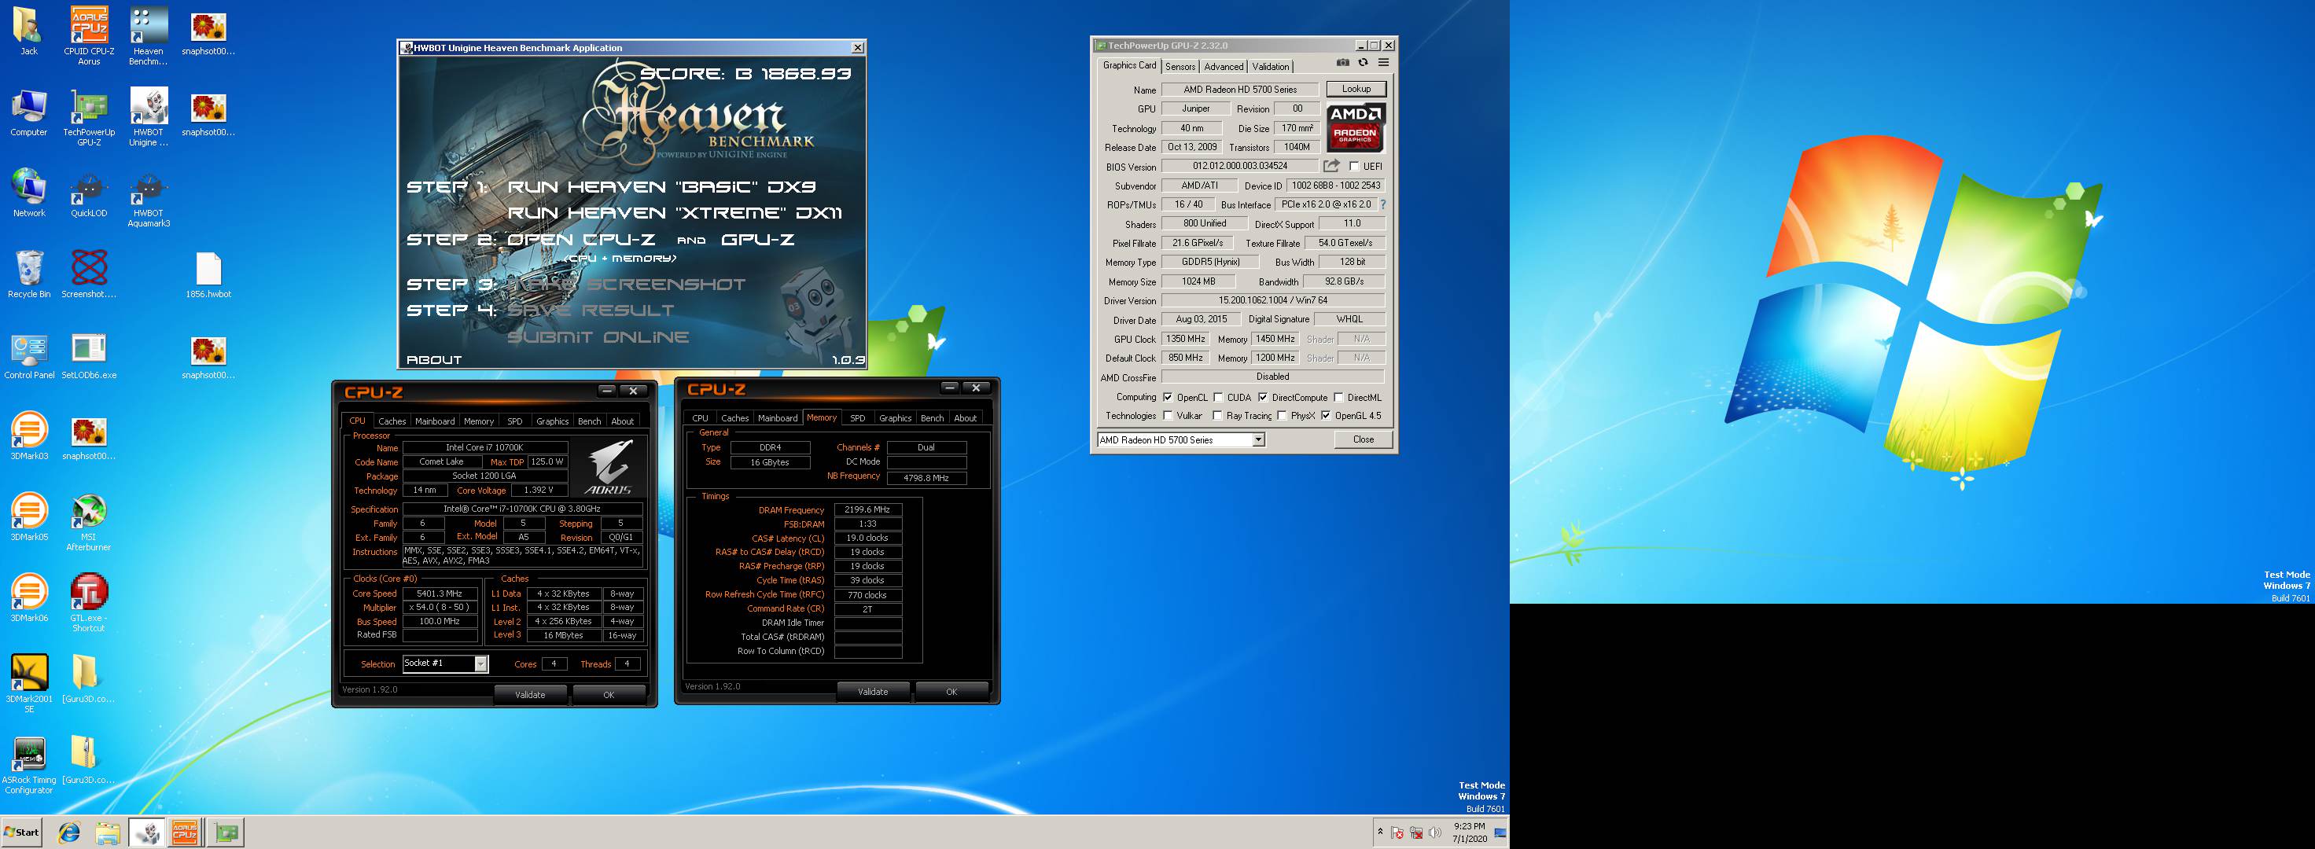Refresh GPU-Z data with refresh icon

tap(1364, 63)
